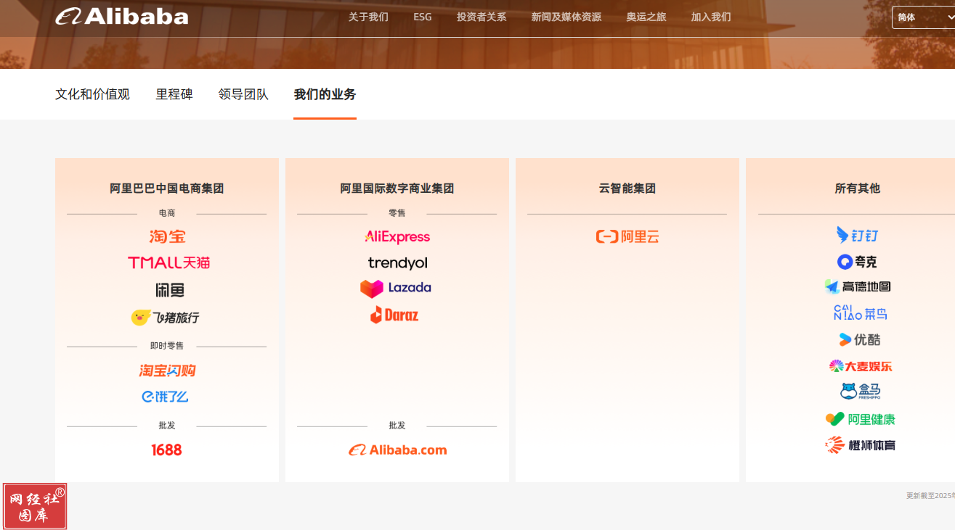
Task: Open the 1688 brand logo
Action: coord(166,450)
